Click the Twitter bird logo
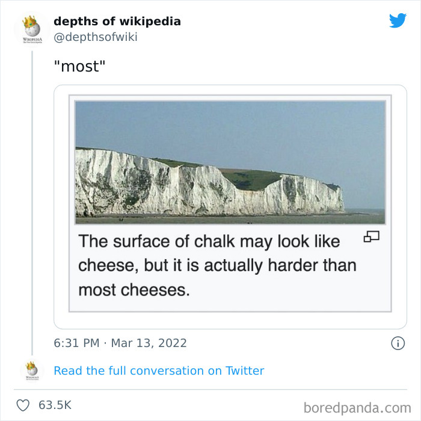Image resolution: width=421 pixels, height=421 pixels. pos(398,21)
